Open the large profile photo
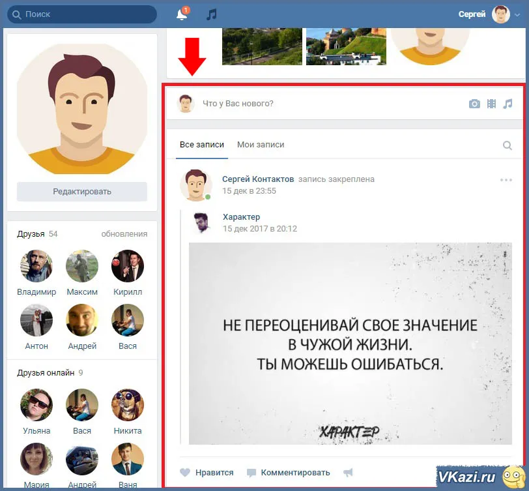This screenshot has width=529, height=491. pos(82,109)
